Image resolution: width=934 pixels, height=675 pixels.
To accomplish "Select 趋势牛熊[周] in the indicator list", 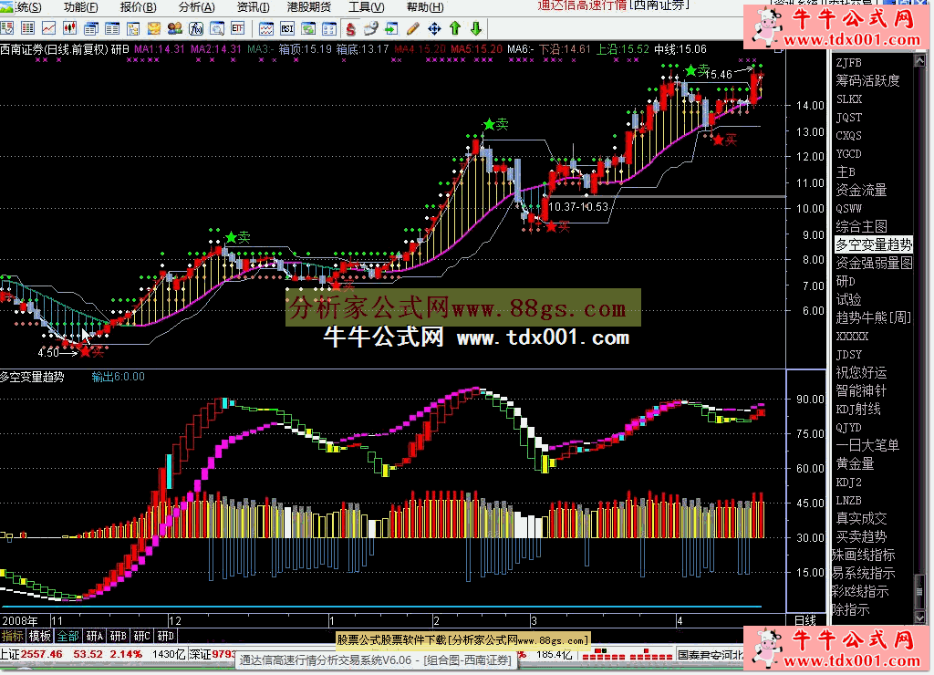I will tap(873, 317).
